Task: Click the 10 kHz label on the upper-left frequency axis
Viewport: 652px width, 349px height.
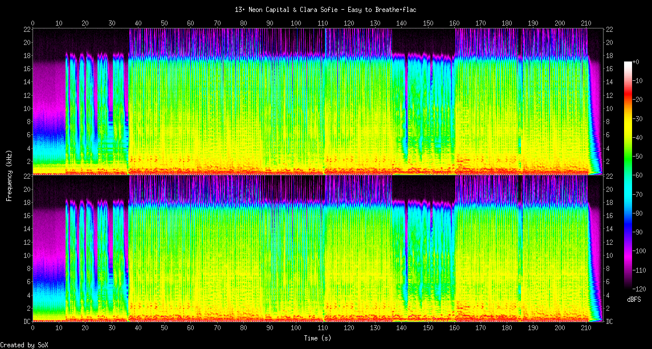Action: point(26,108)
